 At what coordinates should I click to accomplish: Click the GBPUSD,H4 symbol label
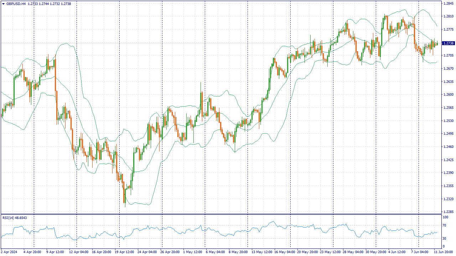(x=16, y=4)
